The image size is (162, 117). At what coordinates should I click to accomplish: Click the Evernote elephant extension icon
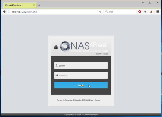pos(145,12)
